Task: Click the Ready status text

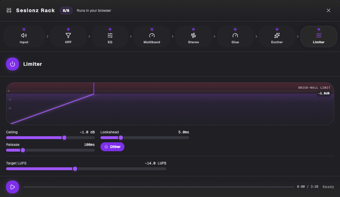Action: [x=328, y=187]
